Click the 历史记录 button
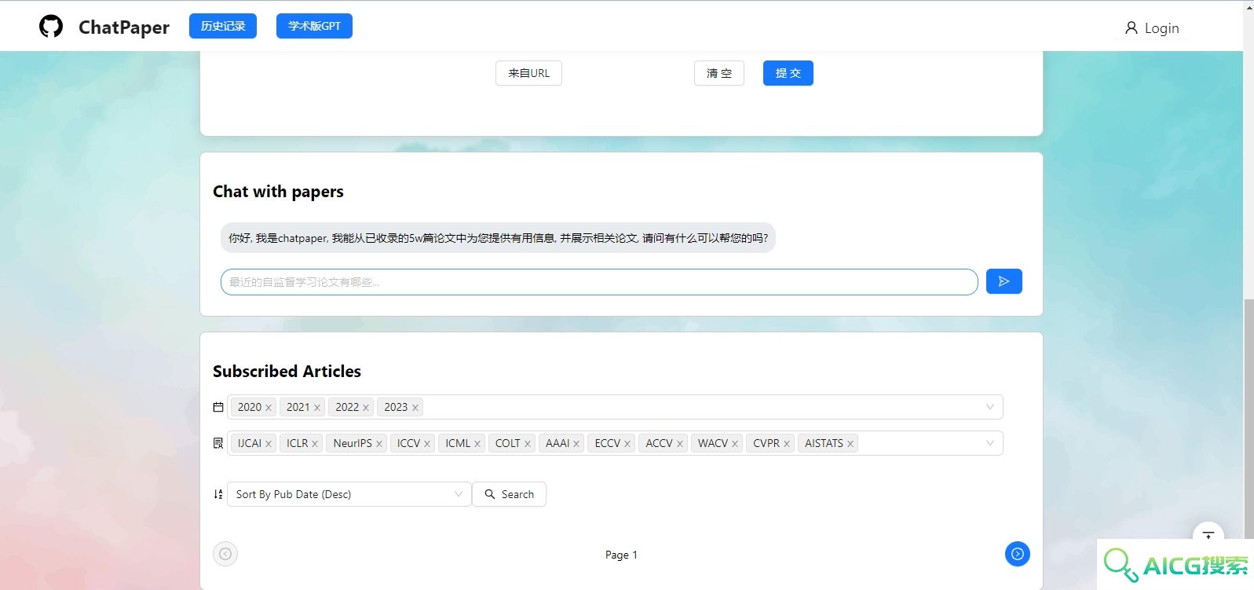This screenshot has width=1254, height=590. [x=223, y=26]
